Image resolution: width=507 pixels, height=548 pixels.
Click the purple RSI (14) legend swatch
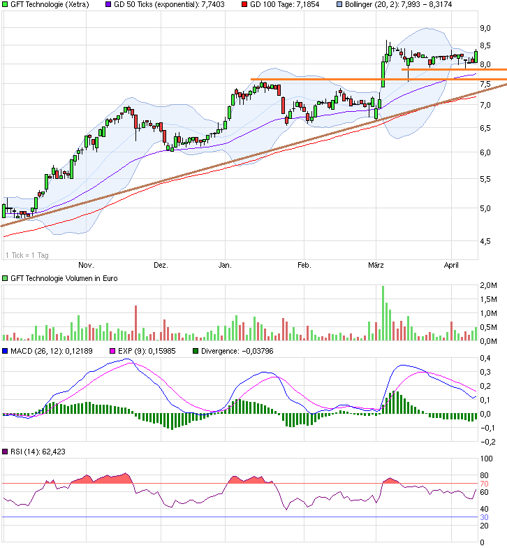5,452
